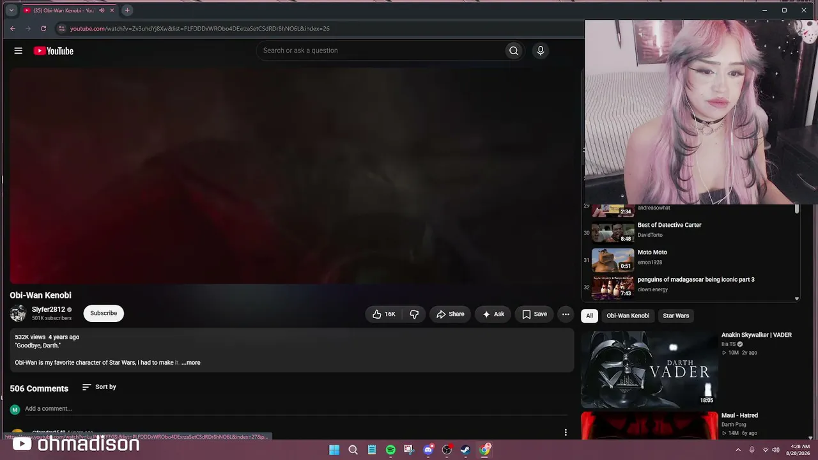Like the Obi-Wan Kenobi video

tap(384, 314)
